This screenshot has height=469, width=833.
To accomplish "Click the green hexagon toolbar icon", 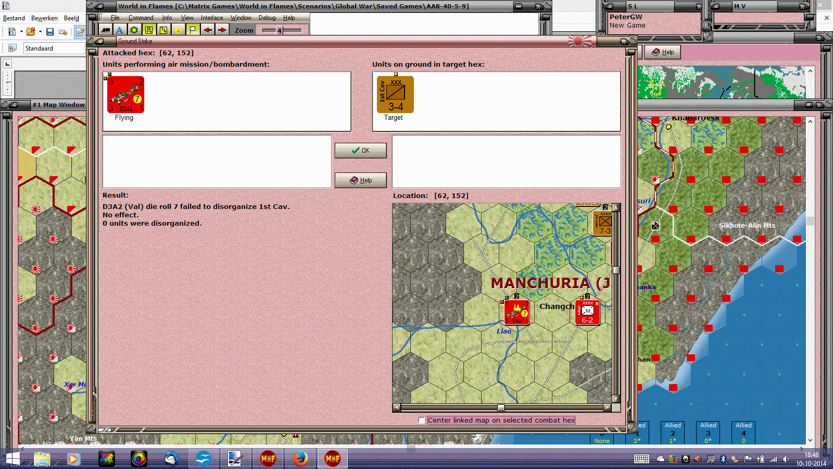I will pos(134,30).
